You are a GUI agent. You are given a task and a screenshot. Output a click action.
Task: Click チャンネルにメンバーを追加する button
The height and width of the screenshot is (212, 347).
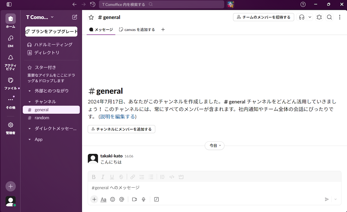pos(122,129)
